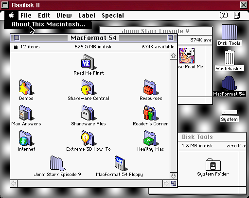Click the 'Reader's Corner' label text
Screen dimensions: 249x198
151,124
